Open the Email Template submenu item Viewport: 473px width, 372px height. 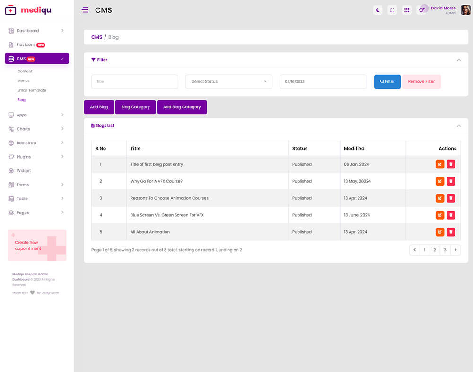pos(32,90)
